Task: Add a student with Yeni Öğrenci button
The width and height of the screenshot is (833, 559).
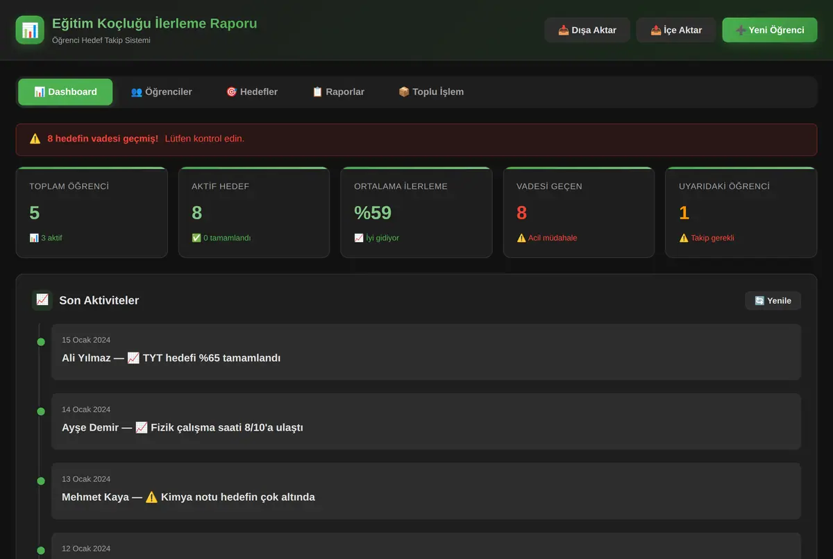Action: coord(770,30)
